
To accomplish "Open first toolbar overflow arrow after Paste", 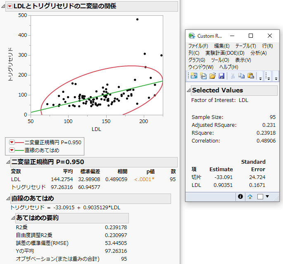I will (260, 79).
